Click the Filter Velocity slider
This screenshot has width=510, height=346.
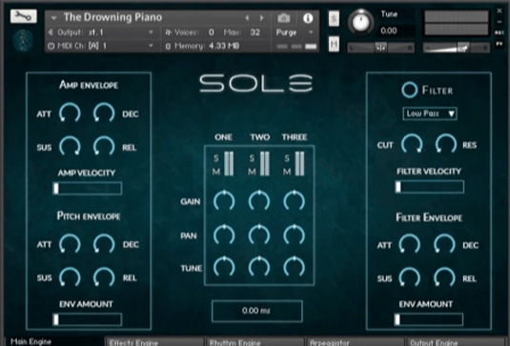point(429,187)
